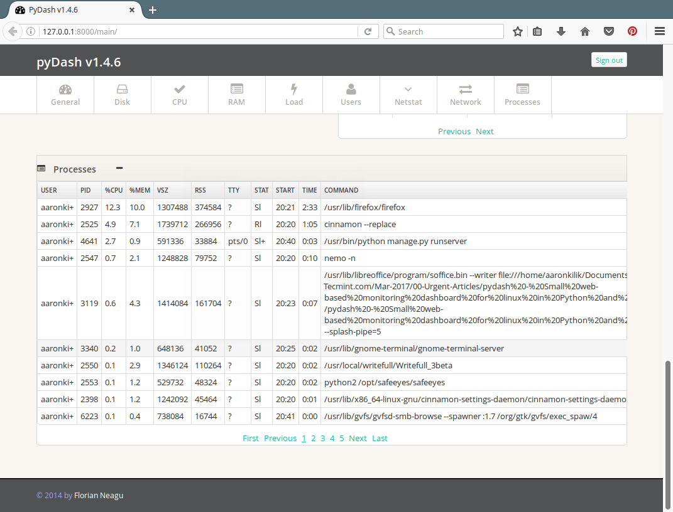Bookmark the page using the star icon
Screen dimensions: 673x512
click(x=517, y=31)
